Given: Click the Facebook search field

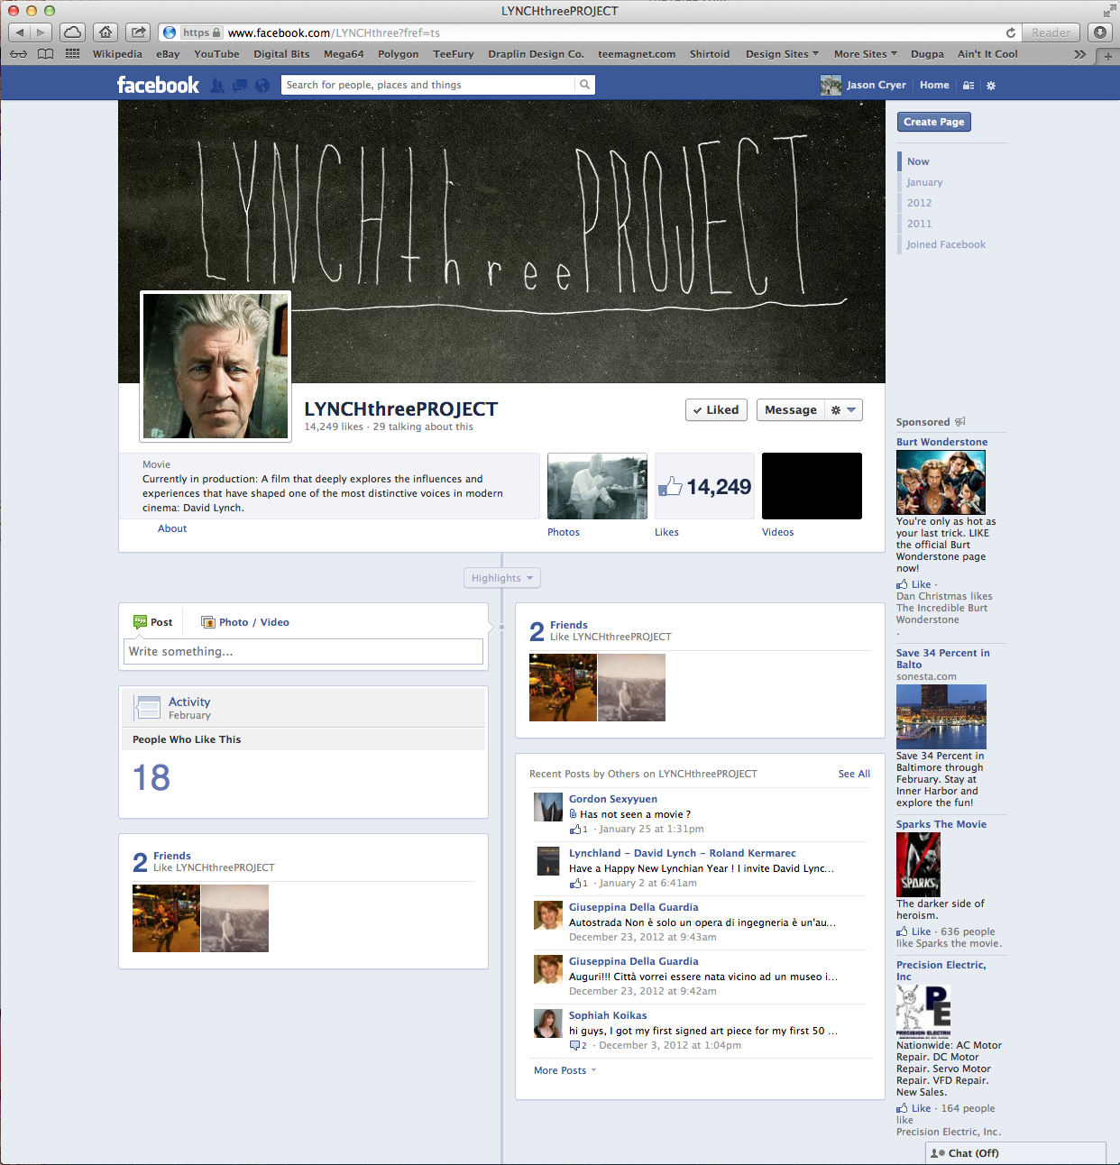Looking at the screenshot, I should coord(428,85).
